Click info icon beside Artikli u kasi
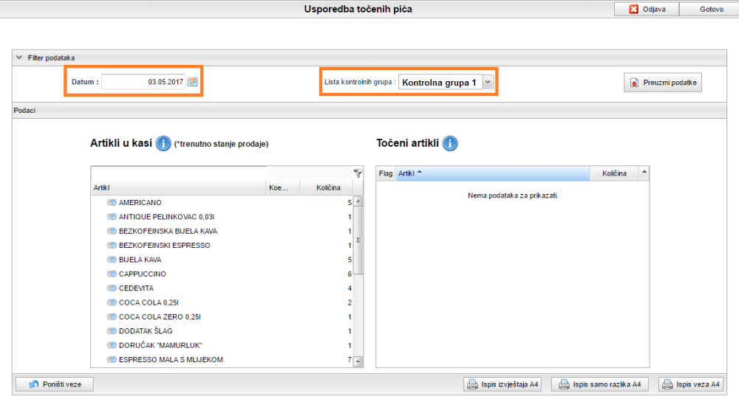739x405 pixels. click(x=163, y=143)
